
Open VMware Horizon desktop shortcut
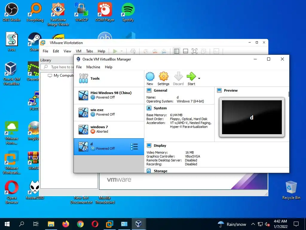[x=12, y=133]
